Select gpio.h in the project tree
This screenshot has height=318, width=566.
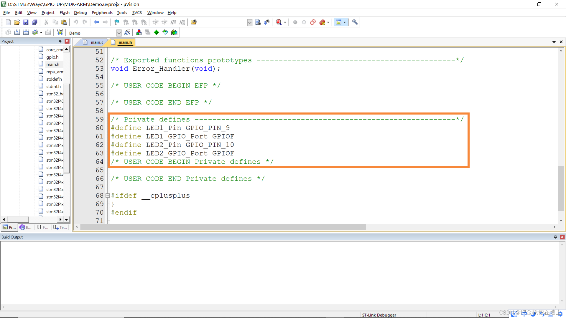52,57
